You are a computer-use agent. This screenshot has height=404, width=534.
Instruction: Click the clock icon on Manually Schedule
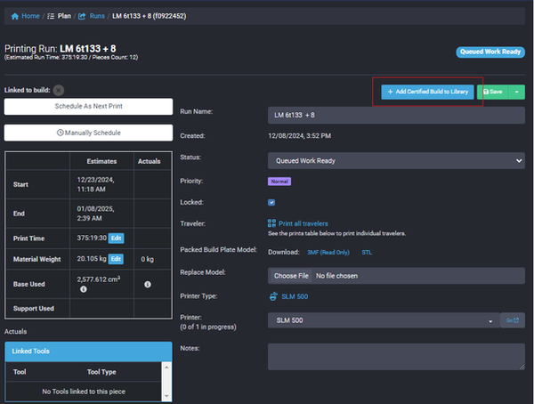[x=60, y=133]
